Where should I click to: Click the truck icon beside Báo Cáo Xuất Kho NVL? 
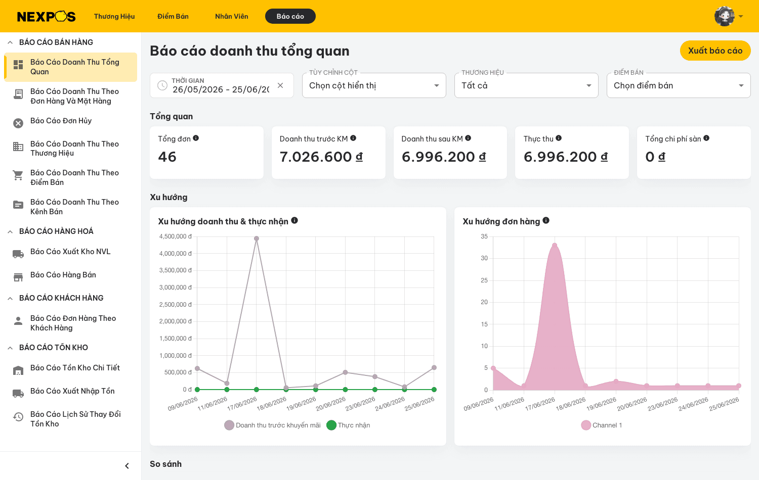18,254
